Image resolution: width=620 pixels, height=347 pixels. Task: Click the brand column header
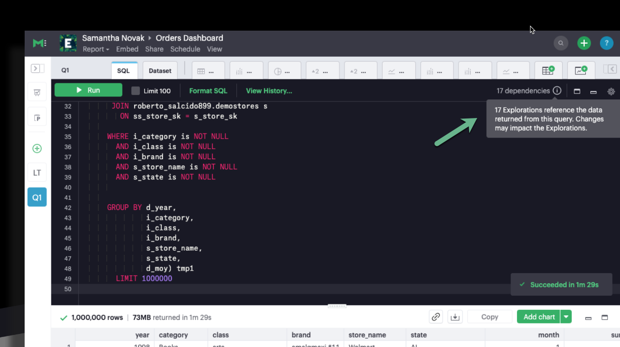301,335
